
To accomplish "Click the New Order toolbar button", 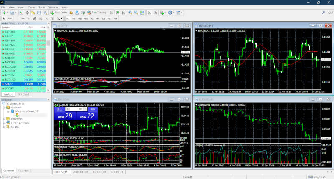I will pyautogui.click(x=58, y=13).
